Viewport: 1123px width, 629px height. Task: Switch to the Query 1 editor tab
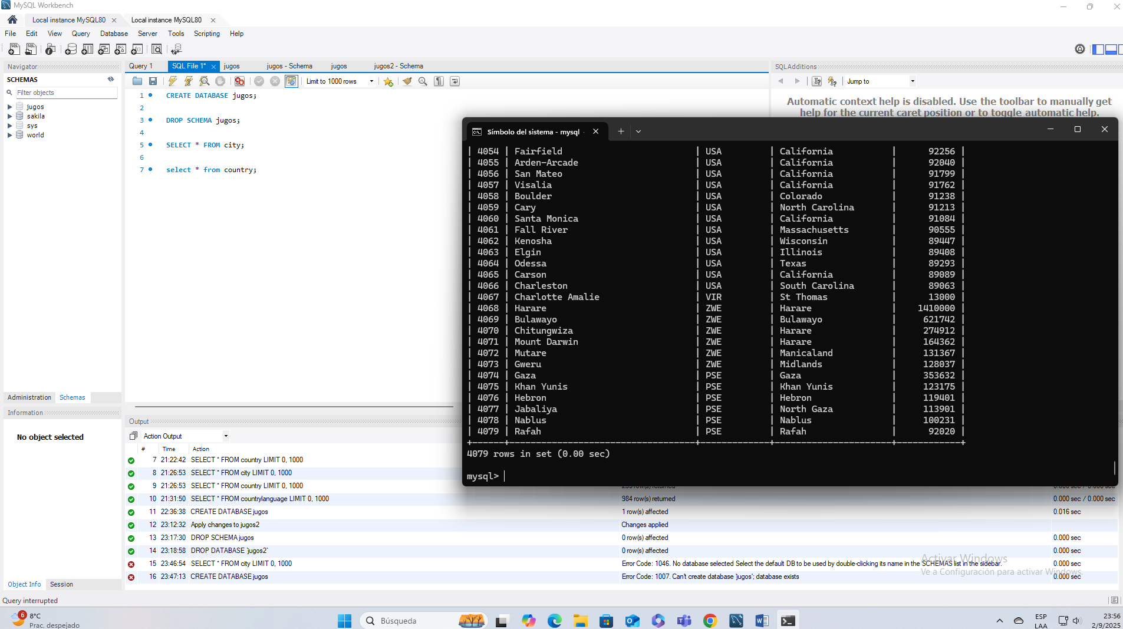point(141,66)
